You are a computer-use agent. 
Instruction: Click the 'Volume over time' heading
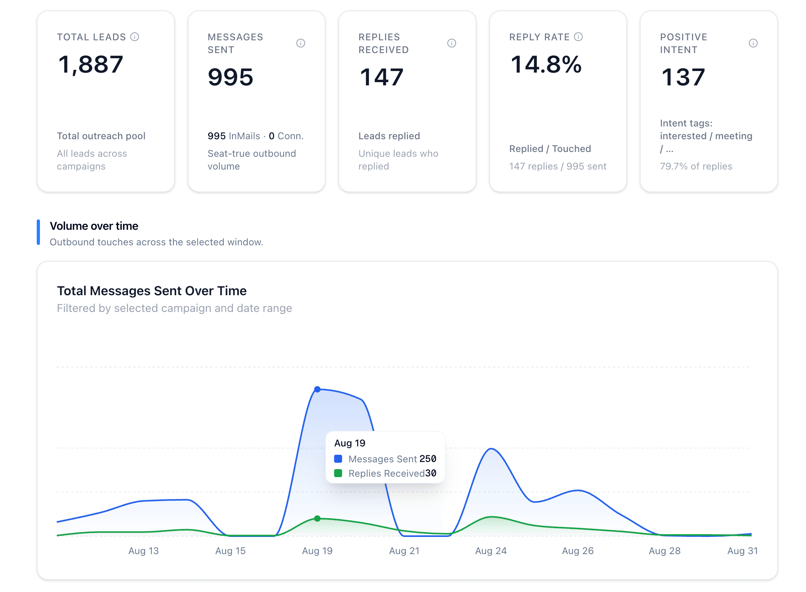94,226
